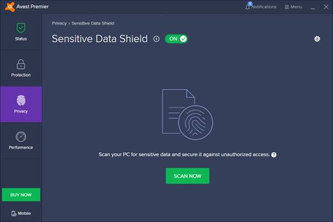This screenshot has height=222, width=333.
Task: Click the question mark help icon
Action: click(x=274, y=155)
